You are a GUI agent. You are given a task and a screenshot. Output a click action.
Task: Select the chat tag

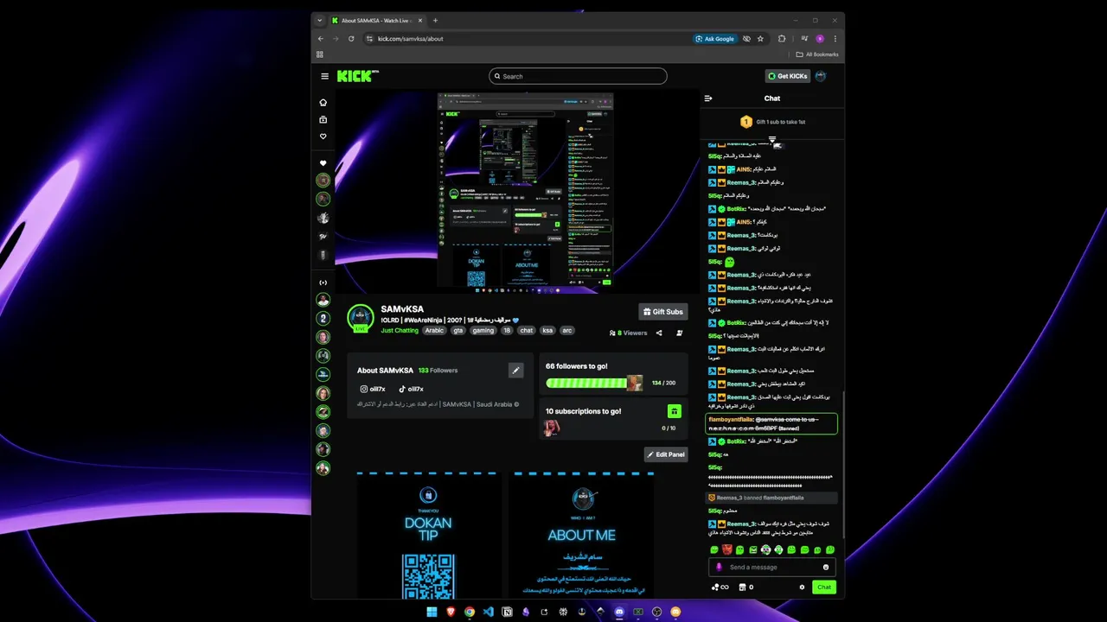coord(526,330)
